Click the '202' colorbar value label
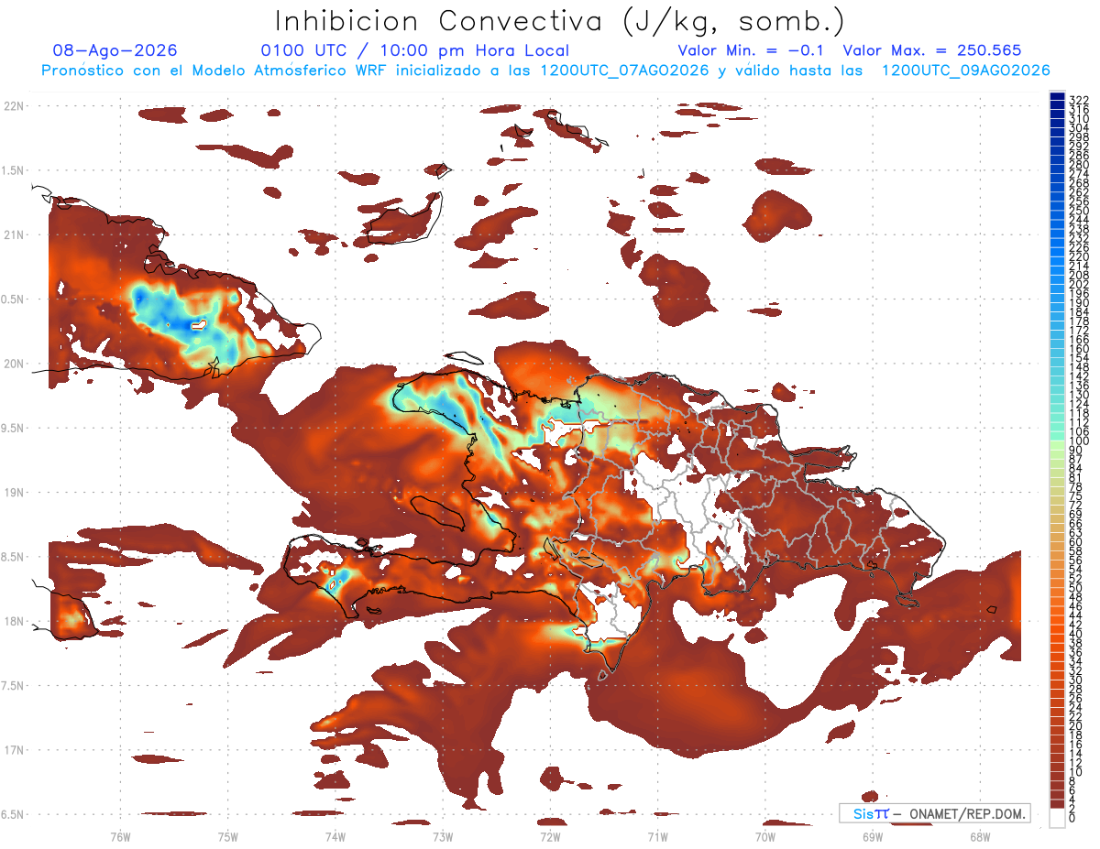The image size is (1100, 849). (1079, 284)
